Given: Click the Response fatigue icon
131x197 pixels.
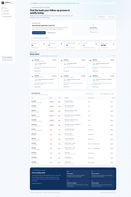Looking at the screenshot, I should (92, 181).
